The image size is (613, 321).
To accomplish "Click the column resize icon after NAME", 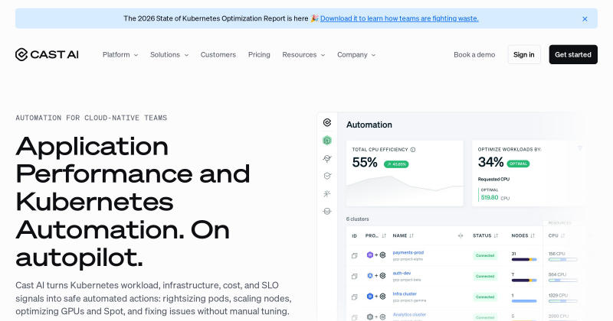I will tap(461, 235).
